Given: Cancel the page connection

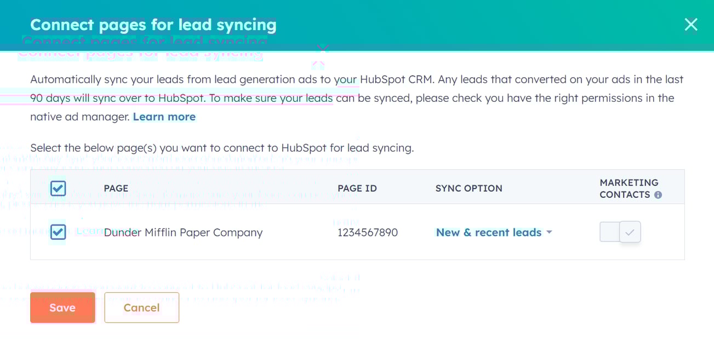Looking at the screenshot, I should [x=141, y=307].
